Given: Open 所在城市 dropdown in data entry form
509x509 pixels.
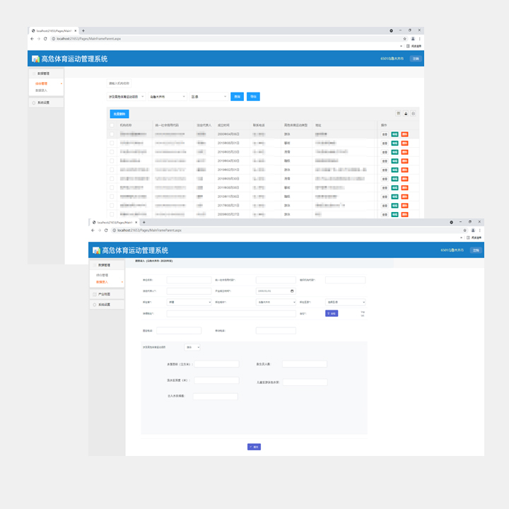Looking at the screenshot, I should (276, 303).
